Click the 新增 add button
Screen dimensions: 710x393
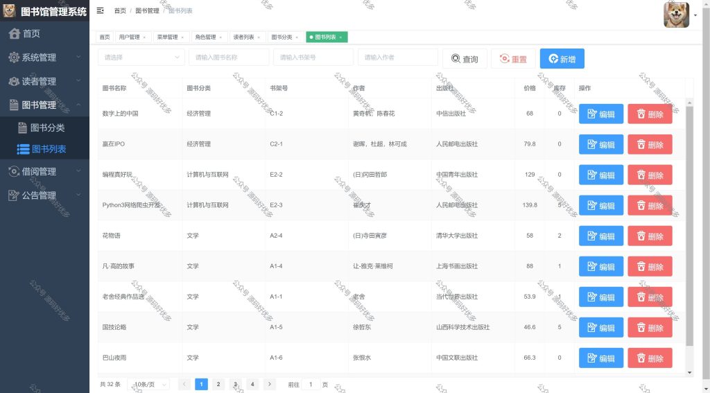coord(562,59)
